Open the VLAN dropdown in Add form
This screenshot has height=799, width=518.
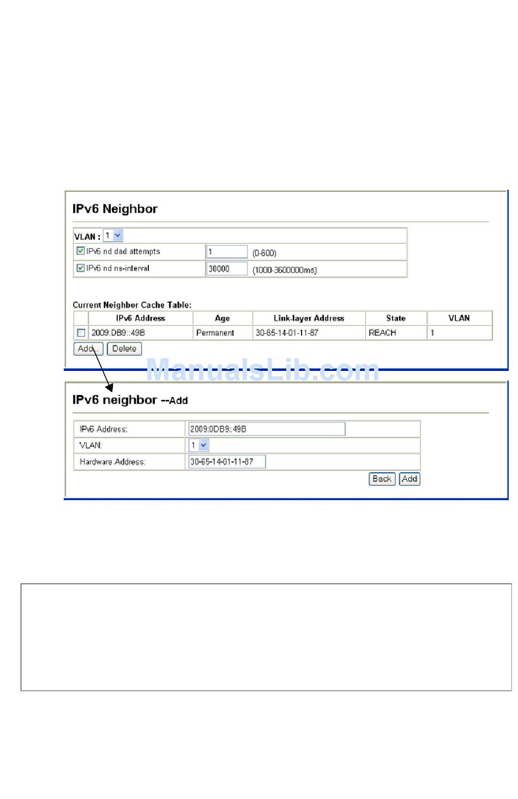[199, 445]
